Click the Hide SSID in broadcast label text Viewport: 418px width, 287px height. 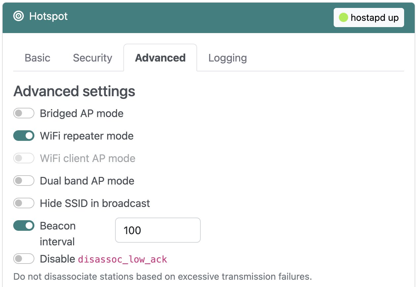point(95,203)
